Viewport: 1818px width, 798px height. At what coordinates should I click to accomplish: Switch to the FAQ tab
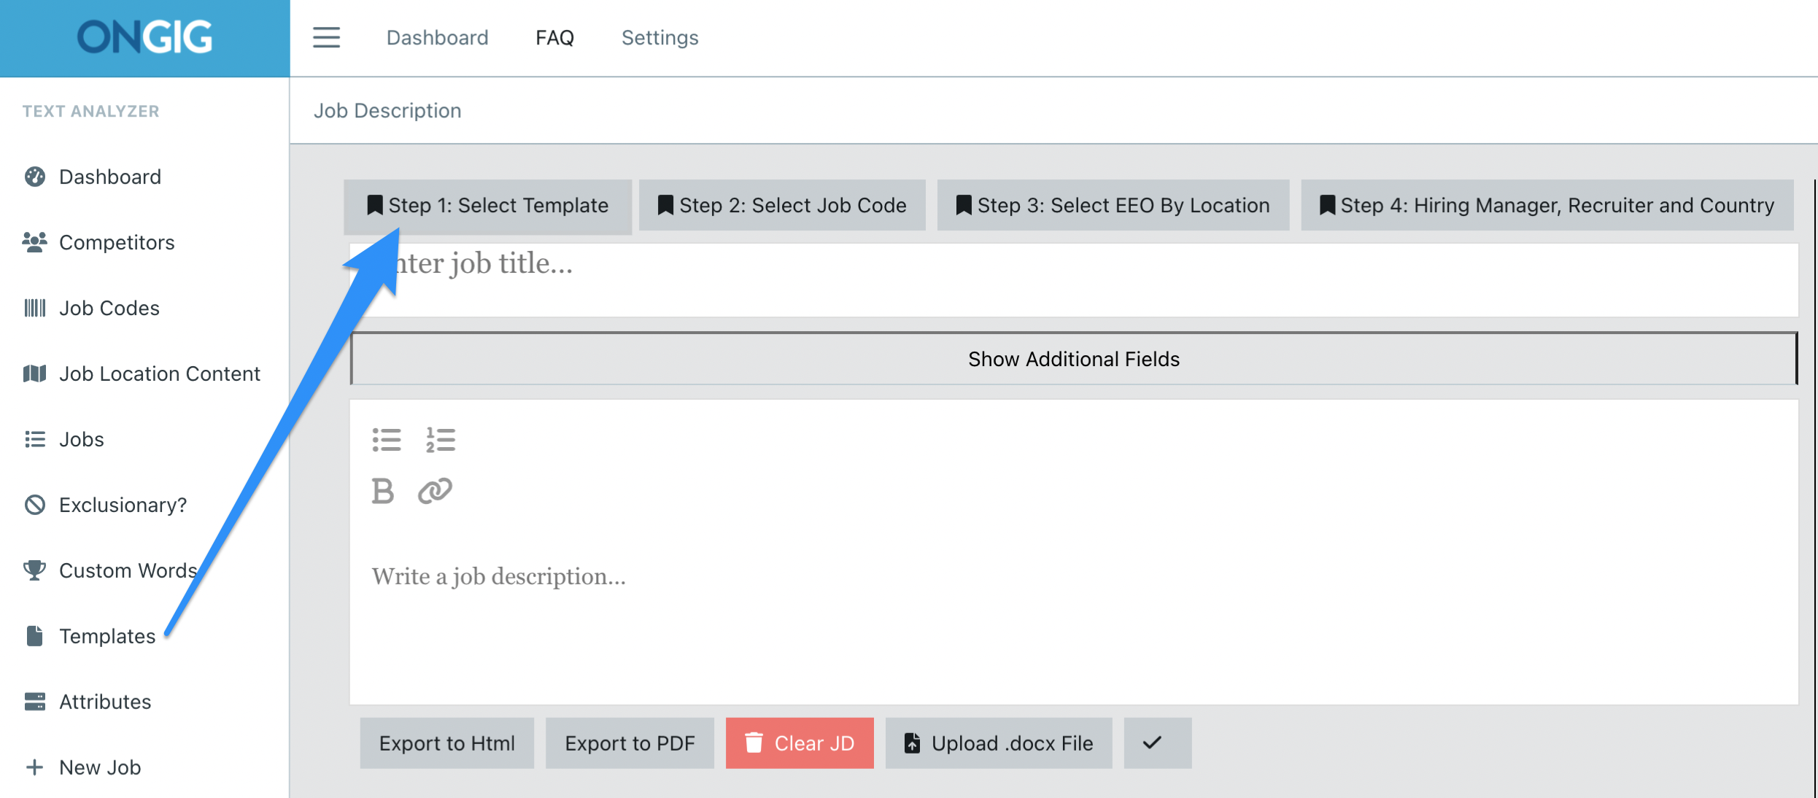pos(554,37)
